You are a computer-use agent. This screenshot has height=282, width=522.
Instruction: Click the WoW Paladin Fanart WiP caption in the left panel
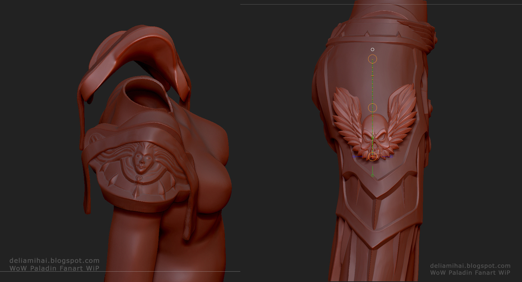[55, 268]
